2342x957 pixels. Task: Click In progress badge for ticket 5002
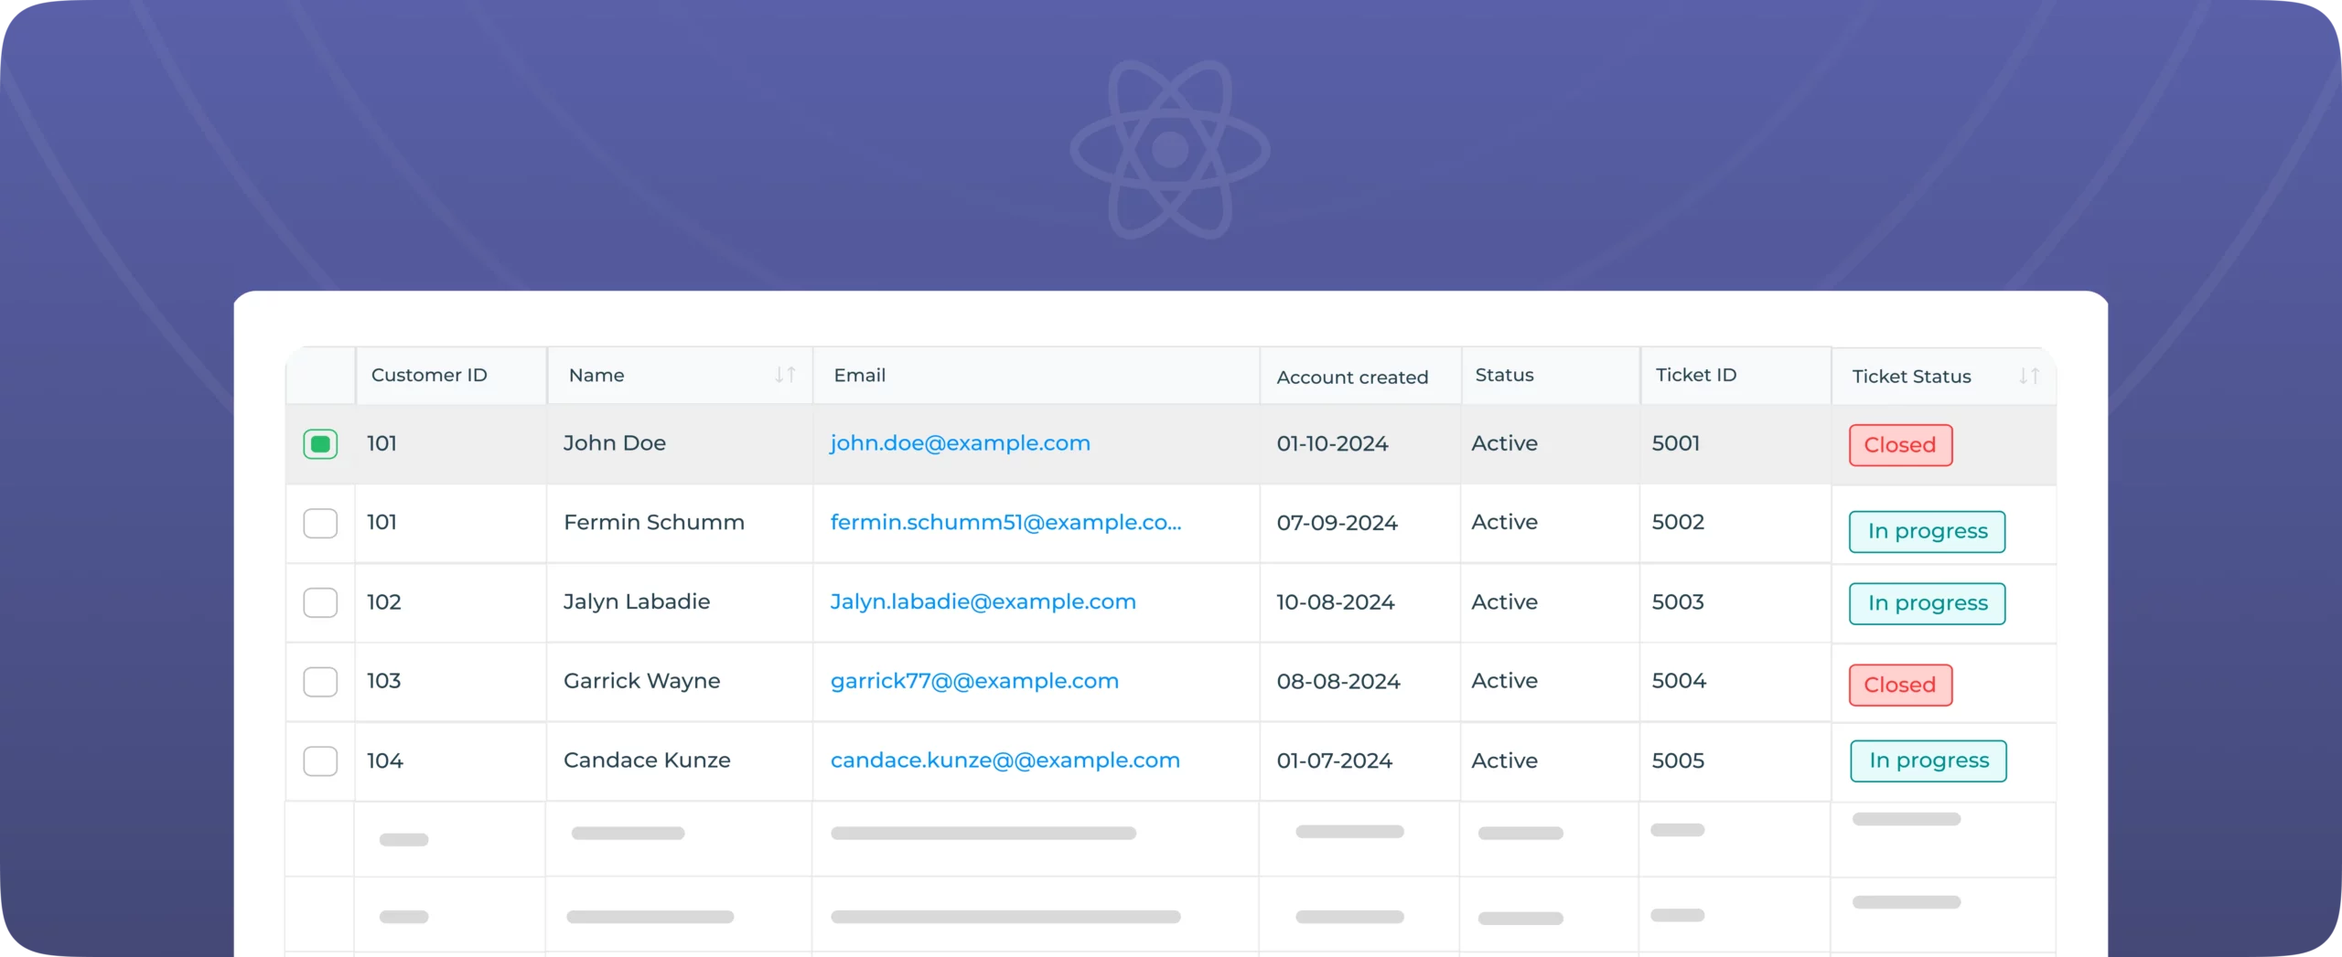(x=1927, y=532)
